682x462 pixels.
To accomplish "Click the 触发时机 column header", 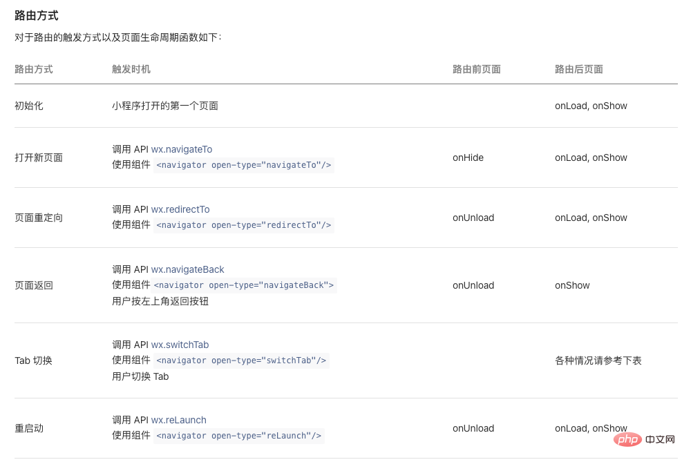I will (x=131, y=69).
